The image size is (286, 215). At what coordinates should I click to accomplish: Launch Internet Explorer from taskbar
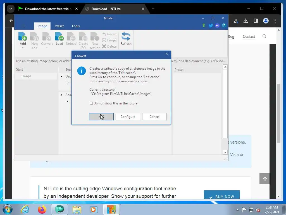coord(25,209)
